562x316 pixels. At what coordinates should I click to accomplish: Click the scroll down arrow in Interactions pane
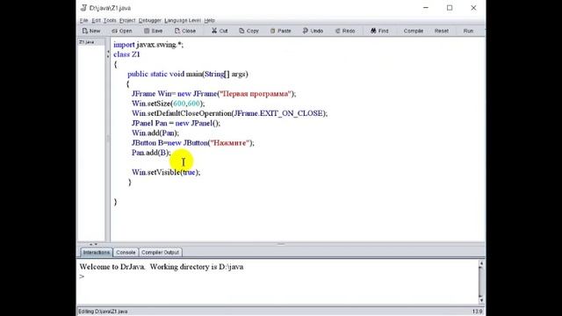(481, 300)
